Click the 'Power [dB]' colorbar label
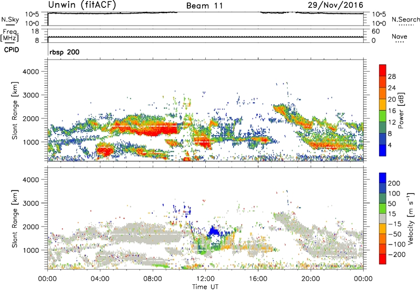 click(401, 110)
